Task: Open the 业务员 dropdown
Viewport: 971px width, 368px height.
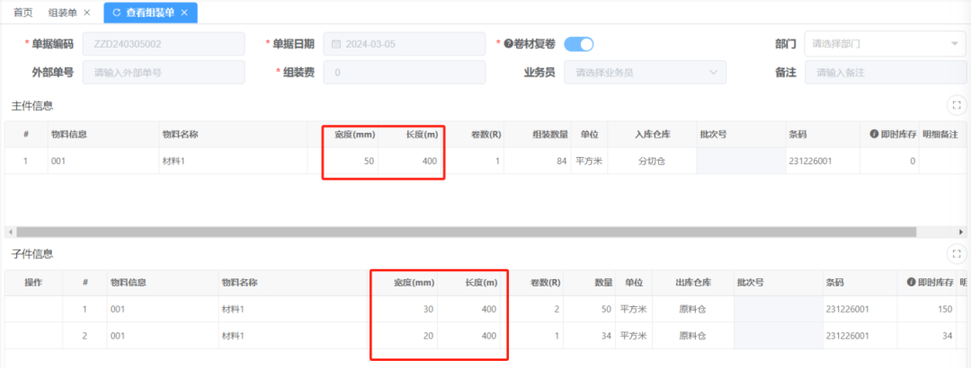Action: pos(645,72)
